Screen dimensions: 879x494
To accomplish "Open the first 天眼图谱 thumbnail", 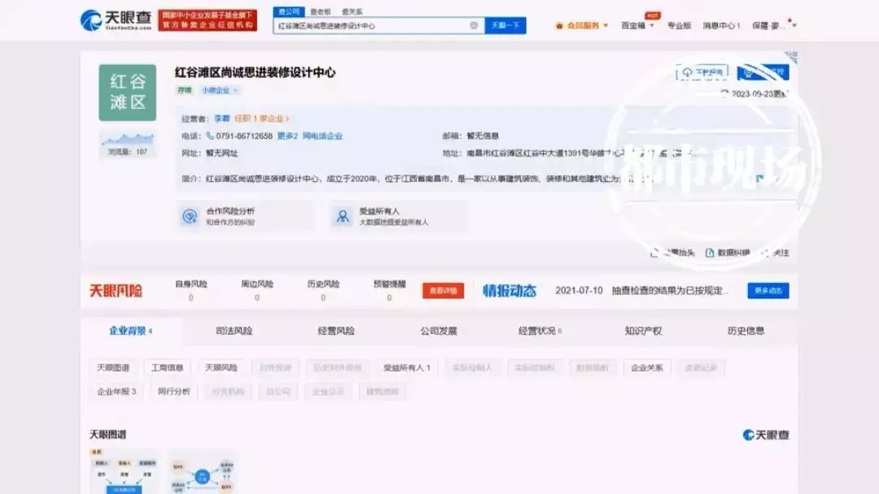I will click(124, 471).
